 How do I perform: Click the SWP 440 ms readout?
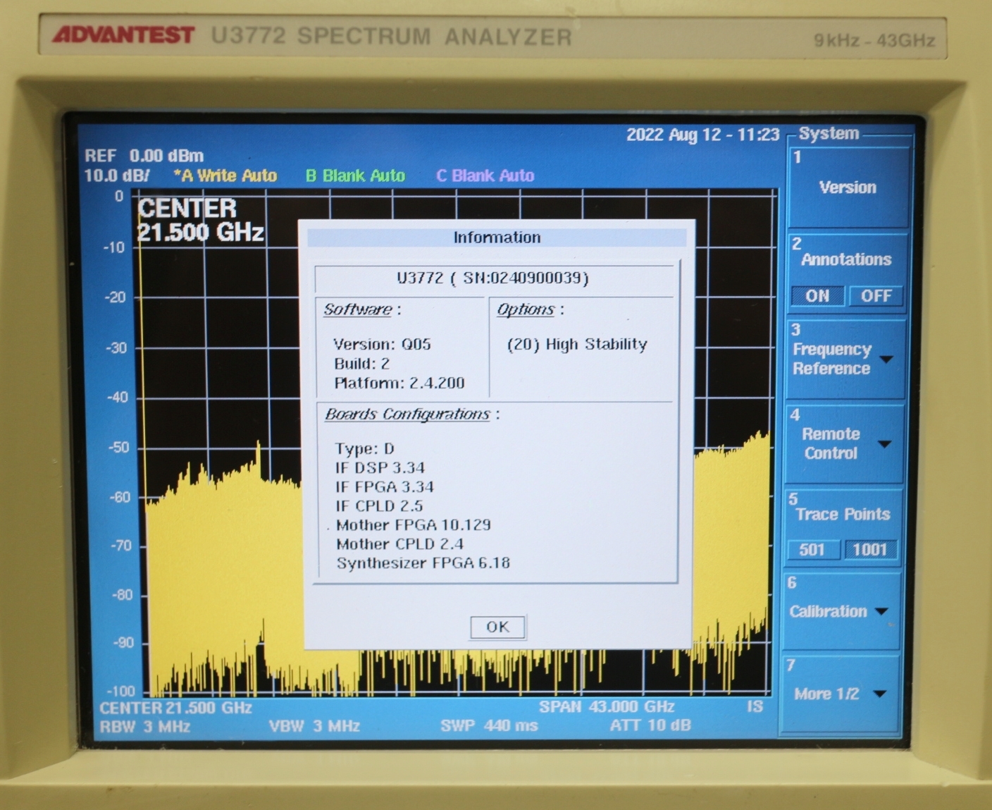click(x=489, y=725)
